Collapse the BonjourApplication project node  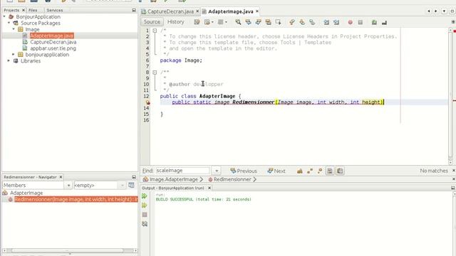click(4, 16)
